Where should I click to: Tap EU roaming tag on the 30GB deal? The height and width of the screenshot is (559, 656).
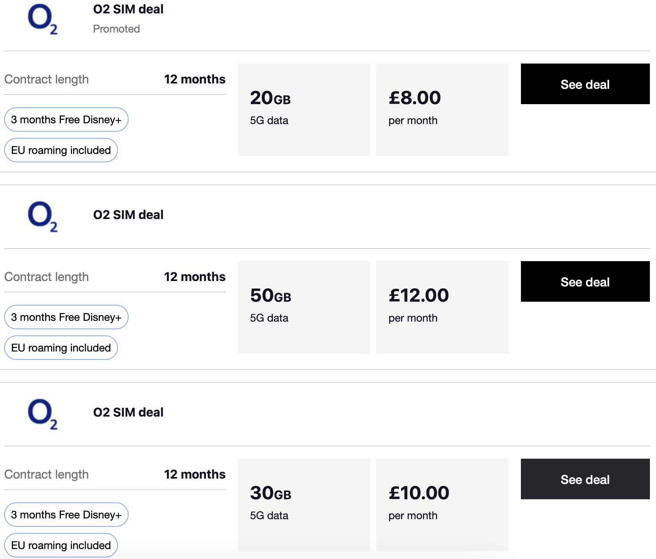(x=61, y=545)
